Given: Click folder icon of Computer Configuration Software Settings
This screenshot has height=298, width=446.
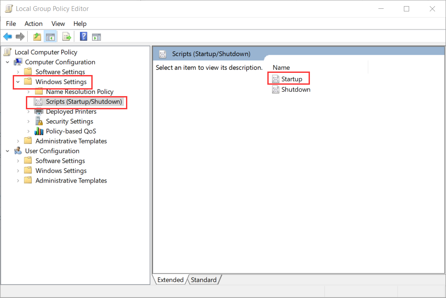Looking at the screenshot, I should (28, 72).
